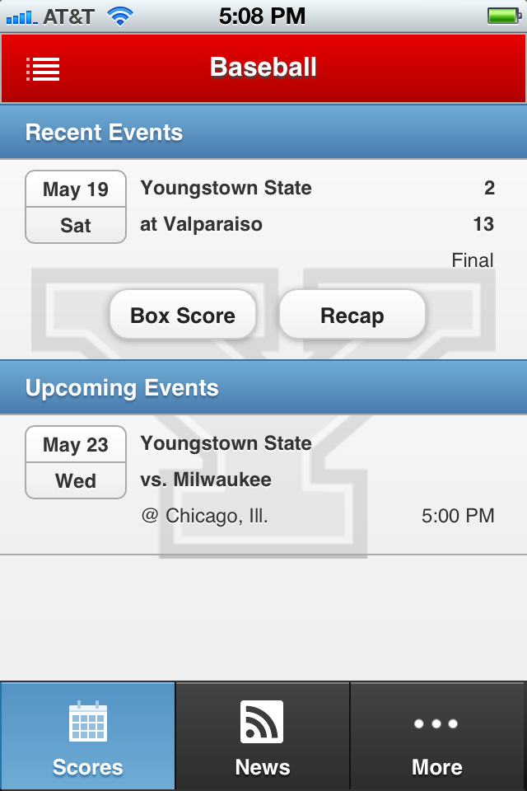Open the sports list menu icon
The width and height of the screenshot is (527, 791).
(x=43, y=69)
